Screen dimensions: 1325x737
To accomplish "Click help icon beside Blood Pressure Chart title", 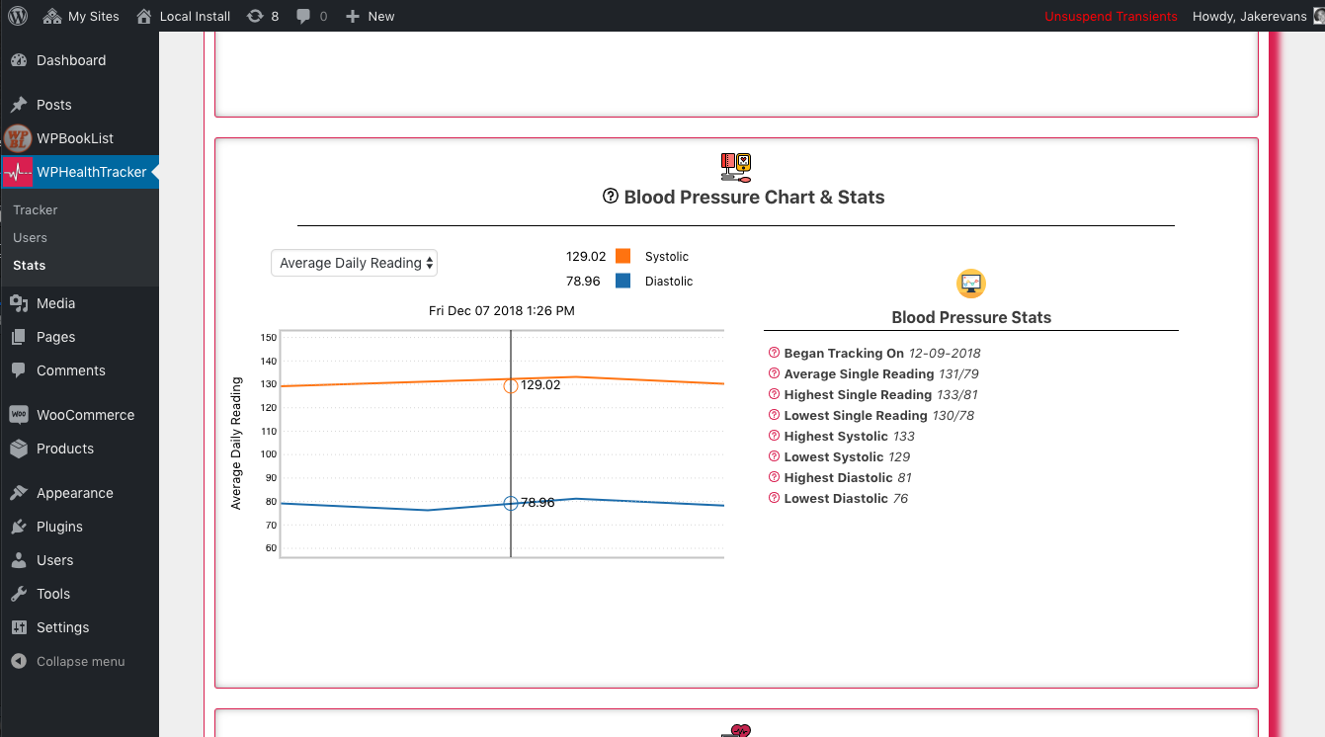I will click(x=611, y=196).
